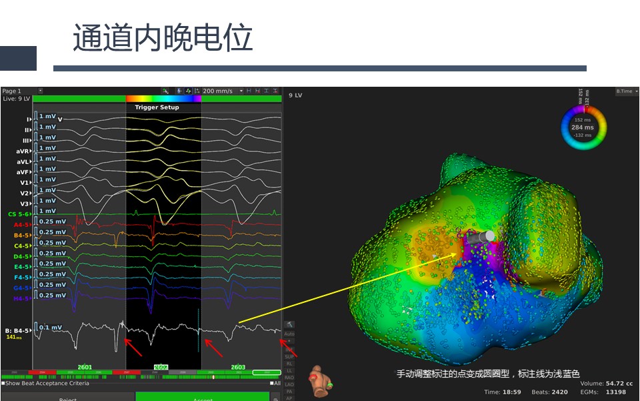
Task: Click the Live: 9 LV label
Action: (16, 99)
